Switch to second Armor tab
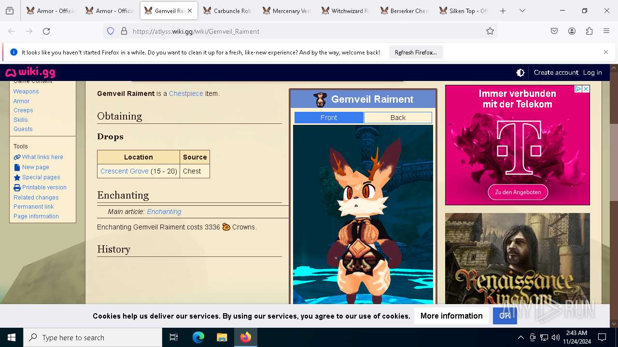 [110, 11]
